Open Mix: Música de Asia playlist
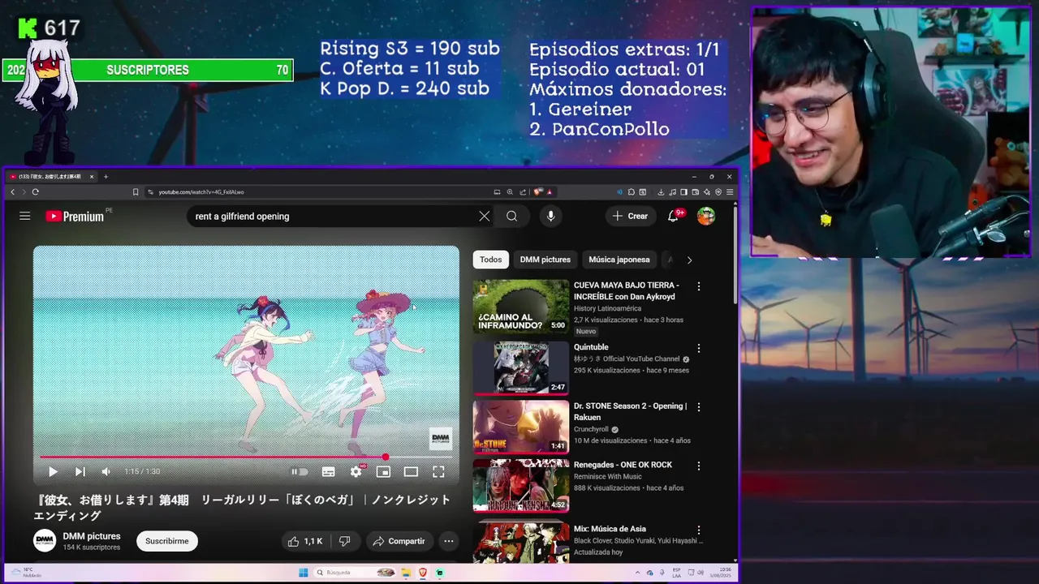This screenshot has height=584, width=1039. pyautogui.click(x=610, y=529)
